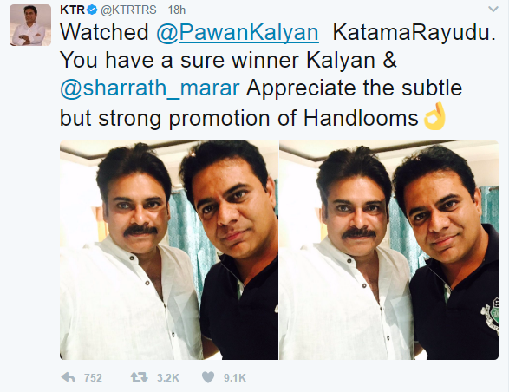
Task: Like the tweet with the heart icon
Action: pos(208,377)
